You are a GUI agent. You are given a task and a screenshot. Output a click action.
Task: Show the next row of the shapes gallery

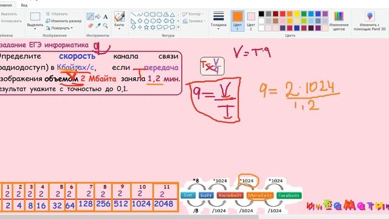178,21
